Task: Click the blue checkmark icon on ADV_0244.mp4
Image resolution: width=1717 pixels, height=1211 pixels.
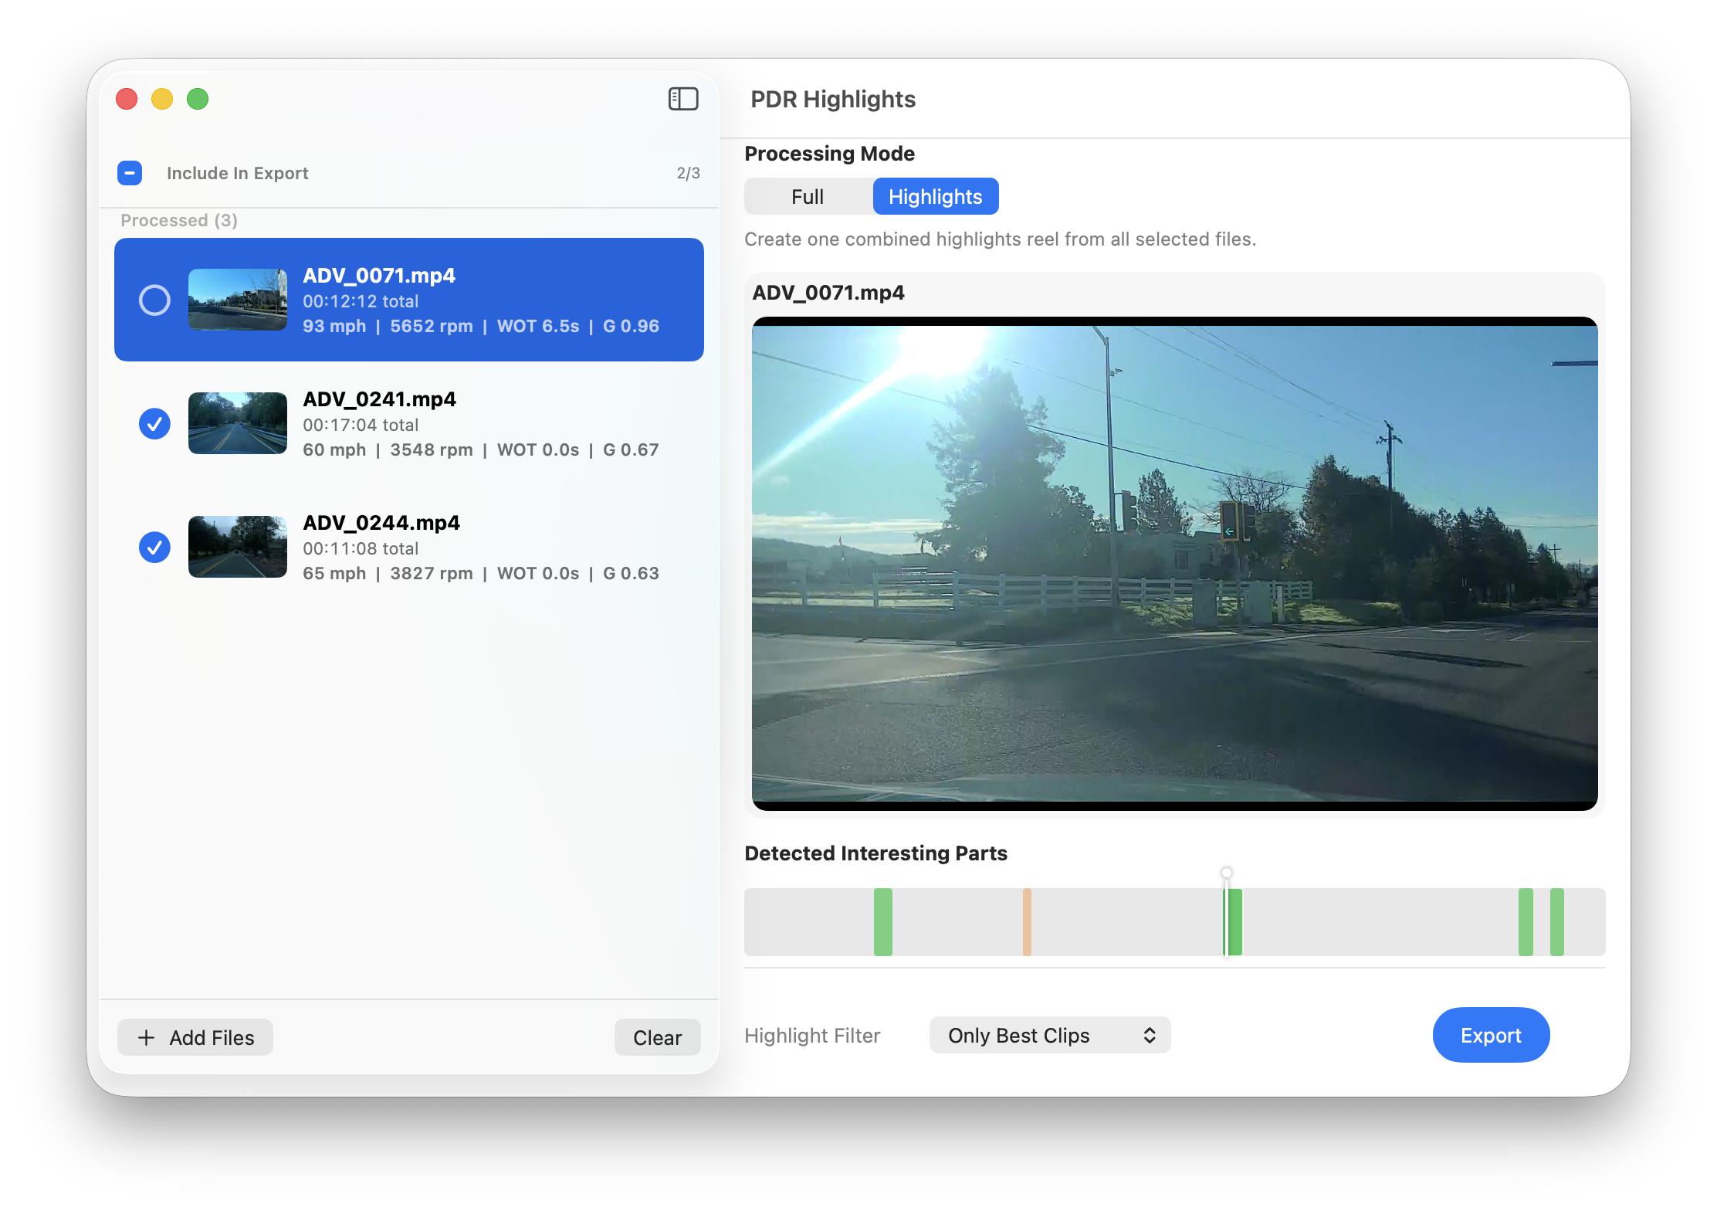Action: [x=154, y=547]
